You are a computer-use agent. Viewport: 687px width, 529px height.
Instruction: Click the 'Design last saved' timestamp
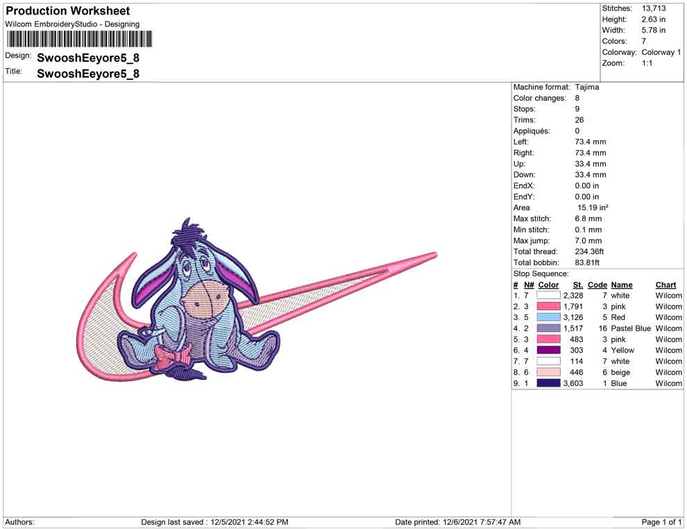click(x=214, y=522)
